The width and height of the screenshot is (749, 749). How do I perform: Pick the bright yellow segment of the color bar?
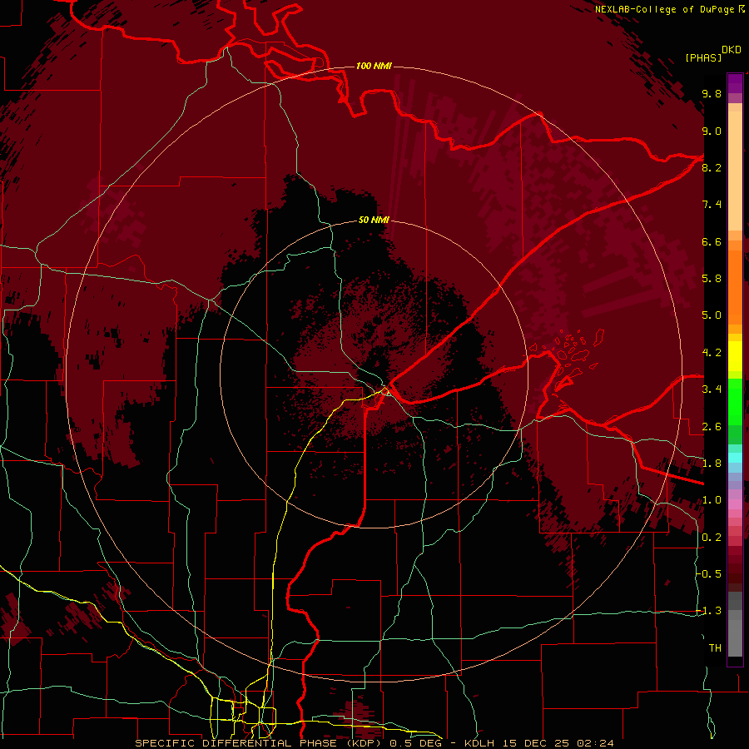tap(735, 356)
